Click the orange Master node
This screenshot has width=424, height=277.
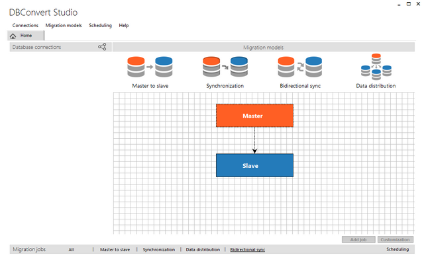tap(254, 116)
